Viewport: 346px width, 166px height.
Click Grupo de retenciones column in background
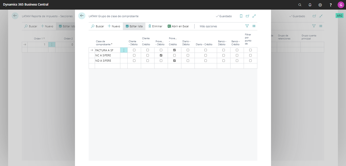[284, 37]
